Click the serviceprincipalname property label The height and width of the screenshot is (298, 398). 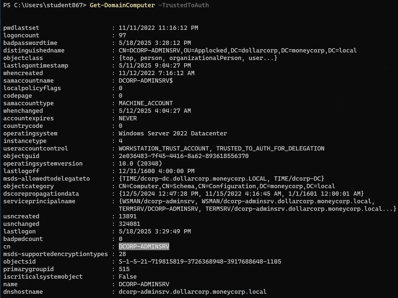coord(39,201)
